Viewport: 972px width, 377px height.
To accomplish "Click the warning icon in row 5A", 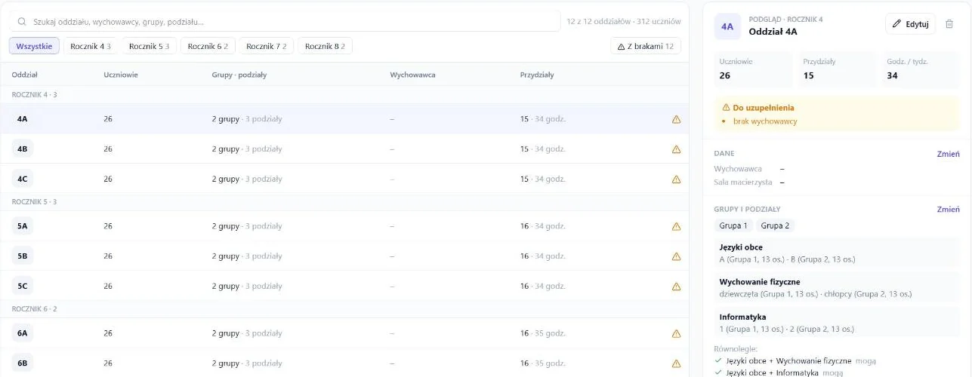I will pyautogui.click(x=676, y=226).
